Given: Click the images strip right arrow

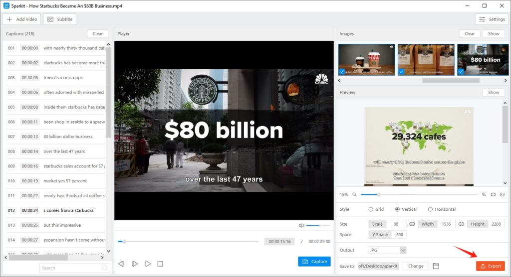Looking at the screenshot, I should (x=506, y=80).
